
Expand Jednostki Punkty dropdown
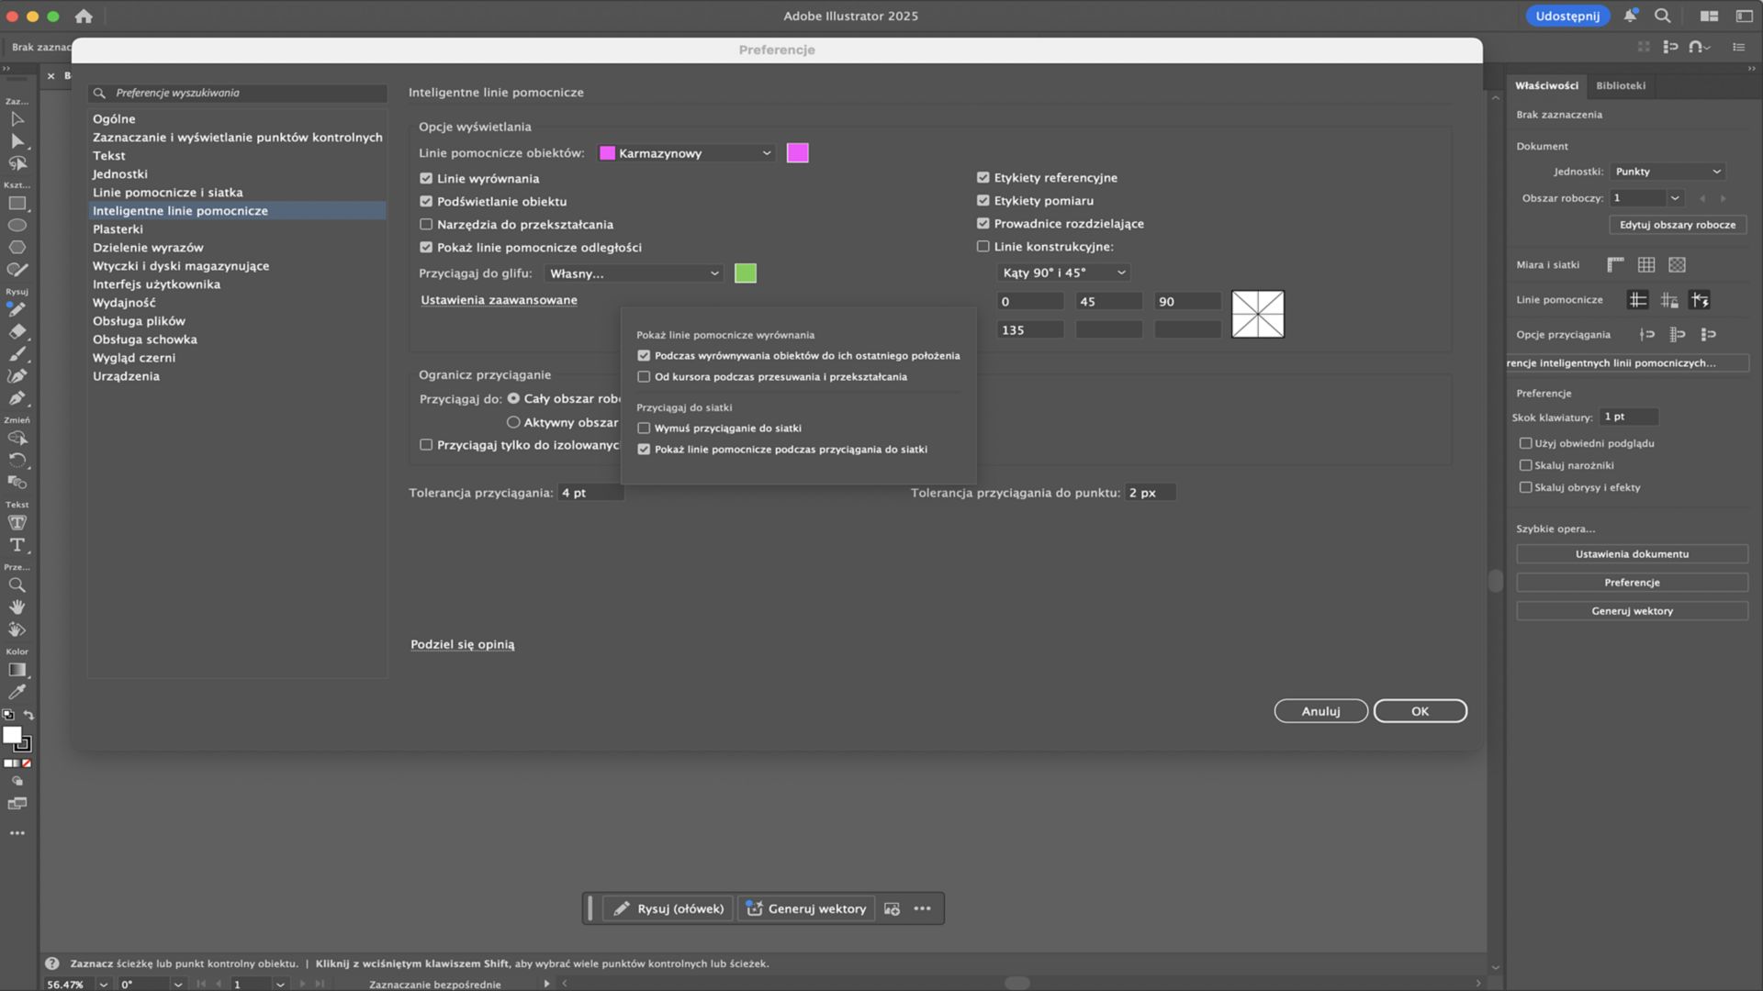pyautogui.click(x=1668, y=172)
